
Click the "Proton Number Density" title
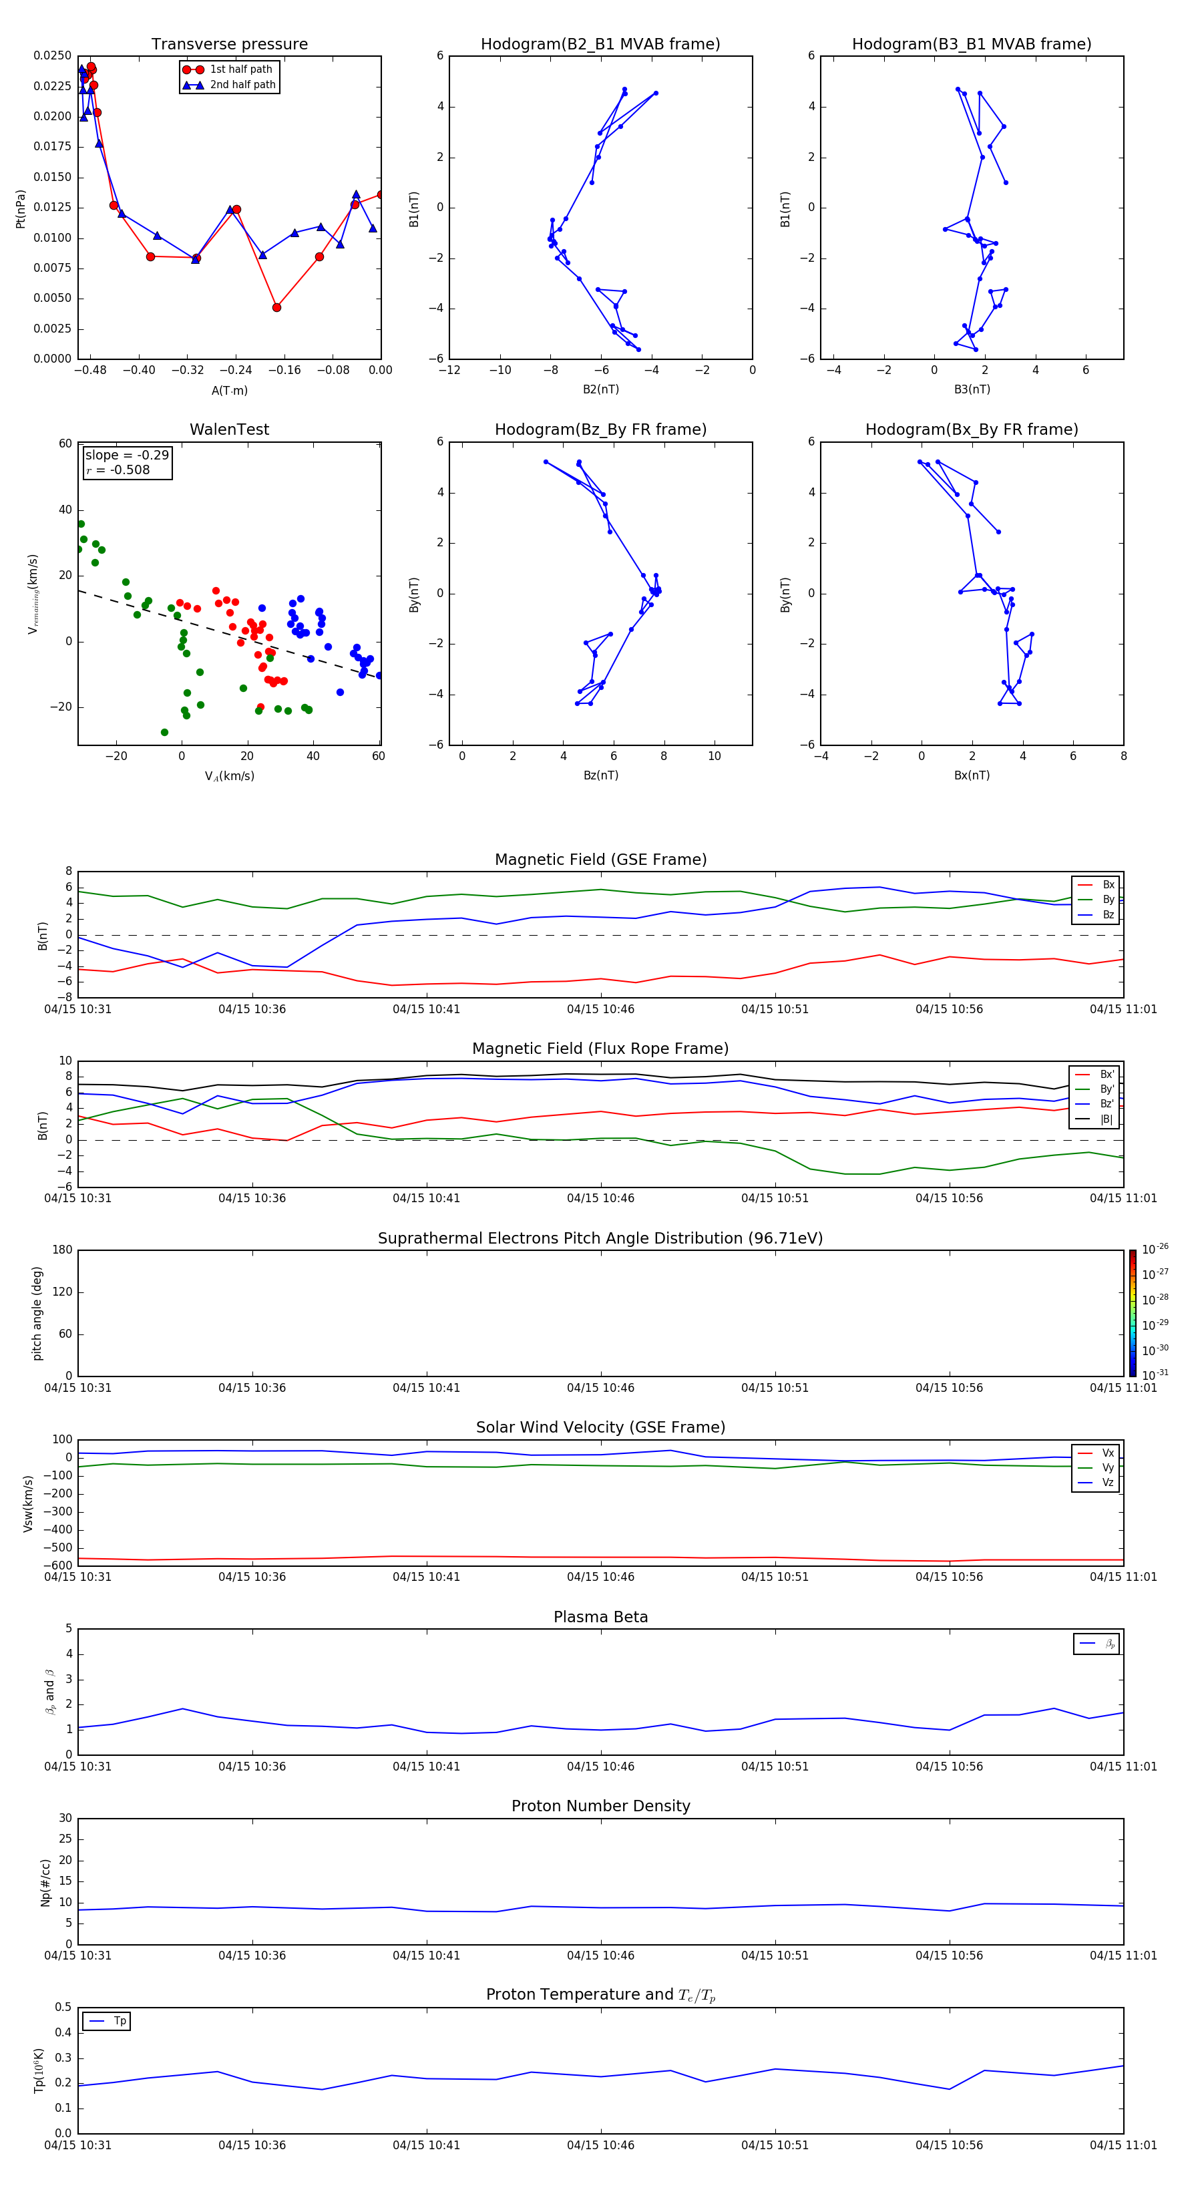(600, 1806)
